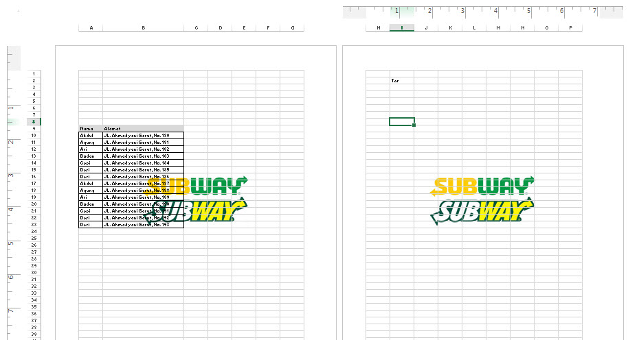Viewport: 628px width, 340px height.
Task: Click address cell ending 'No. 184'
Action: [x=144, y=163]
